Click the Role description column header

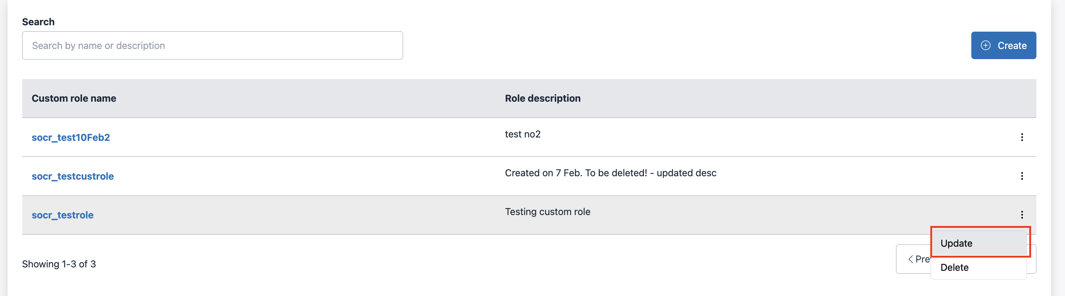[543, 98]
